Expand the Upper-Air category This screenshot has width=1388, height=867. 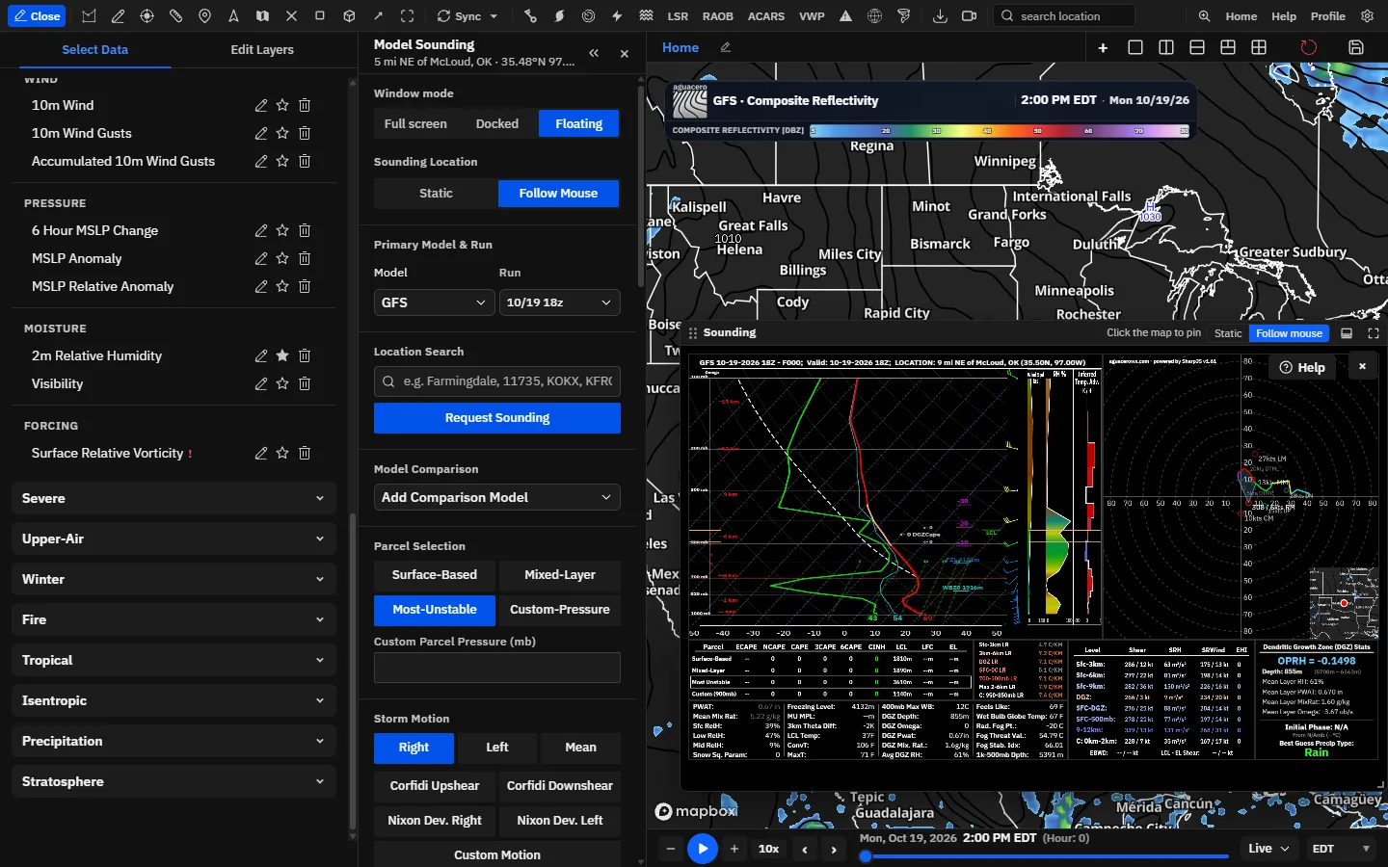[x=174, y=539]
